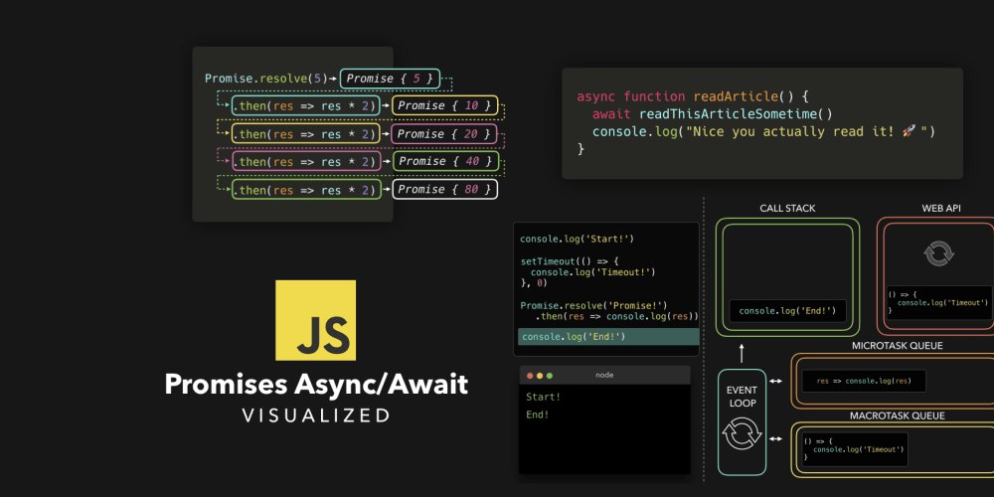994x497 pixels.
Task: Click the highlighted "console.log('End!')" line in code editor
Action: pos(608,337)
